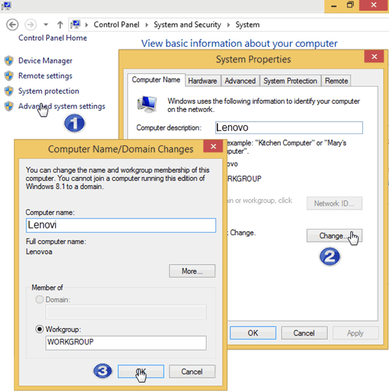
Task: Switch to the Remote tab
Action: click(x=336, y=81)
